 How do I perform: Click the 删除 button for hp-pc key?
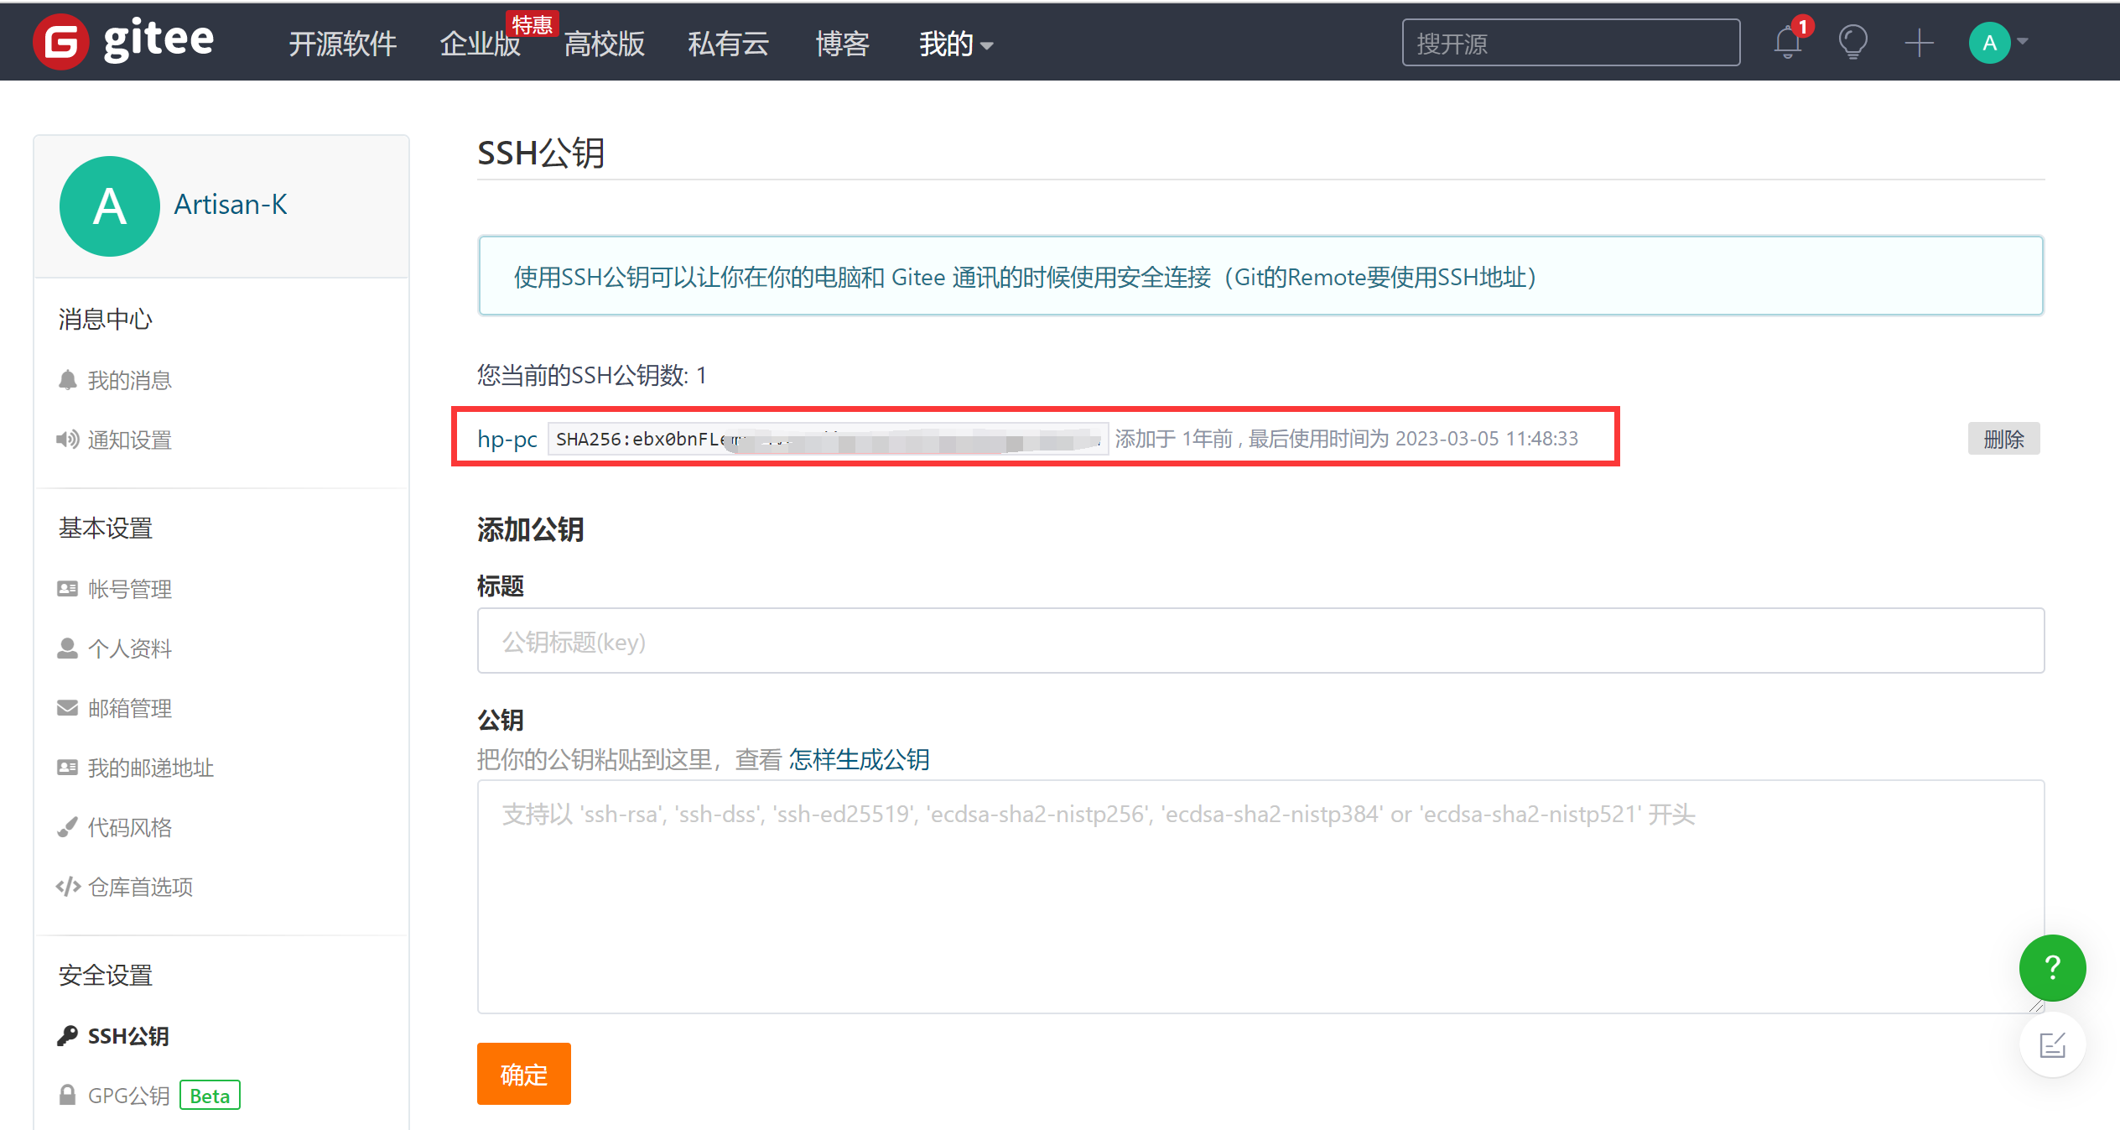pyautogui.click(x=2003, y=439)
